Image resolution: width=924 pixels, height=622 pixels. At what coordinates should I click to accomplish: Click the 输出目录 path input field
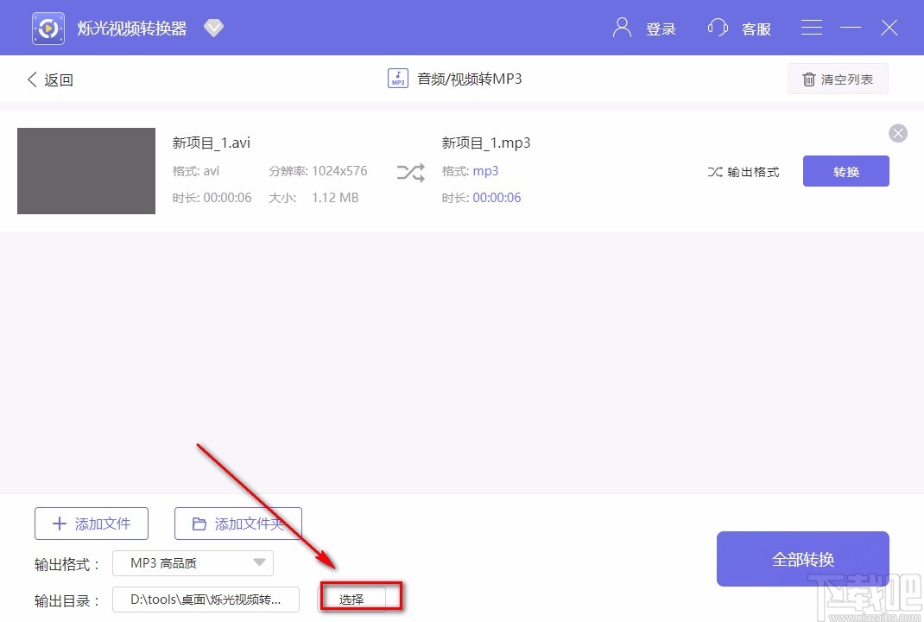[206, 598]
